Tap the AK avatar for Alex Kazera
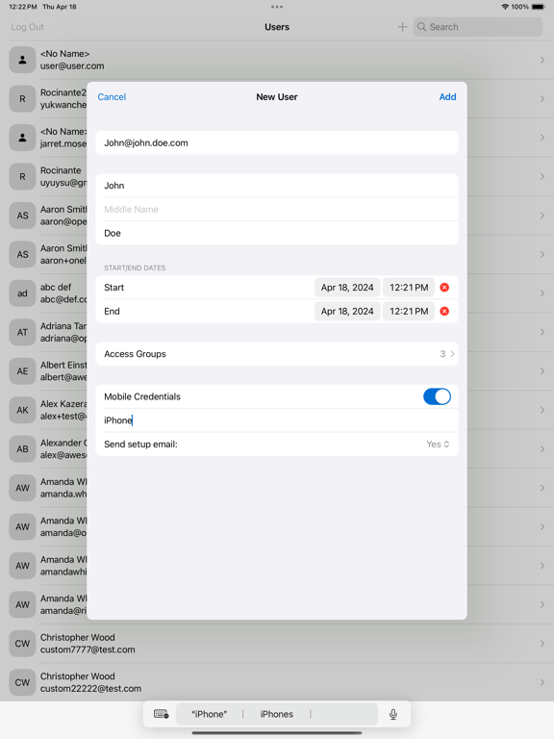This screenshot has width=554, height=739. [22, 410]
